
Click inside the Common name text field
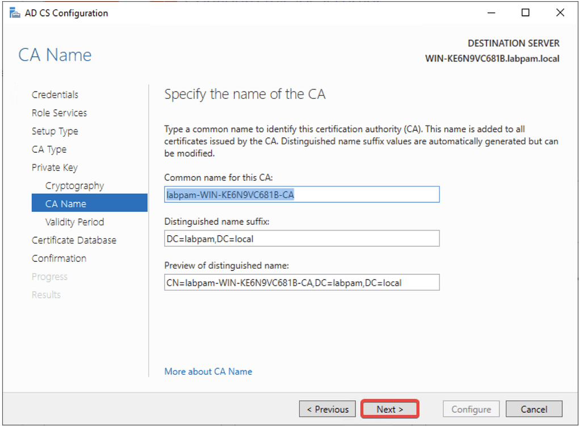pos(301,194)
